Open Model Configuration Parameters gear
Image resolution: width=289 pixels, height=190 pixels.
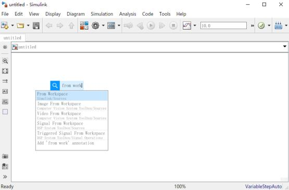pyautogui.click(x=95, y=25)
